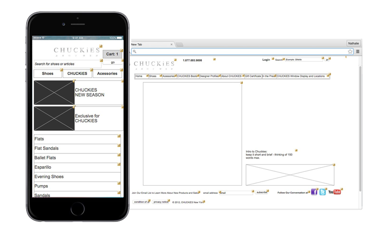Select Evening Shoes in mobile list
The image size is (371, 226).
(77, 177)
